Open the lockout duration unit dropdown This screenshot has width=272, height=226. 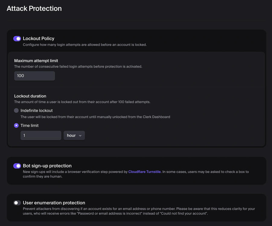[x=74, y=135]
